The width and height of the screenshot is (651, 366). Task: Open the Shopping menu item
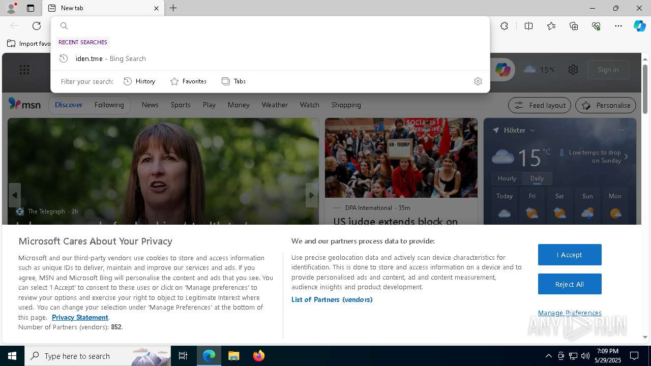[x=346, y=105]
